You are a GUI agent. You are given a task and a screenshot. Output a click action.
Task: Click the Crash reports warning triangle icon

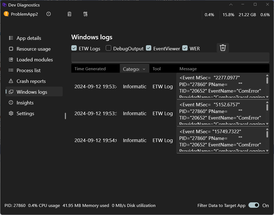pyautogui.click(x=11, y=81)
